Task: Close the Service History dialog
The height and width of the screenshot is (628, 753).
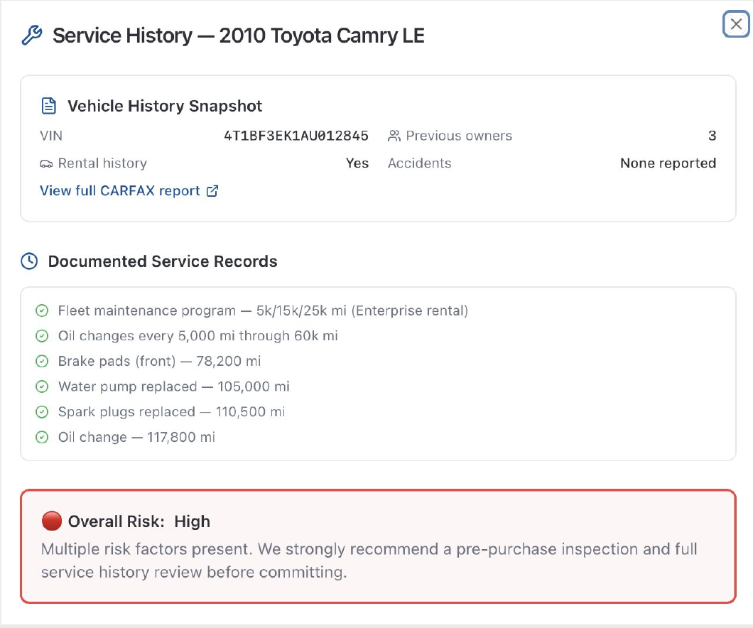Action: 736,23
